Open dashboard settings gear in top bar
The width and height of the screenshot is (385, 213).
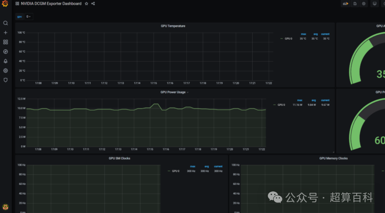(x=364, y=4)
